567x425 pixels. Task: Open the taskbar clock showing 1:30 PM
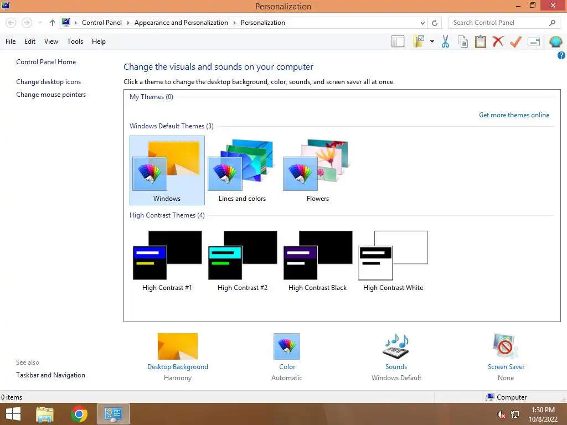tap(543, 414)
